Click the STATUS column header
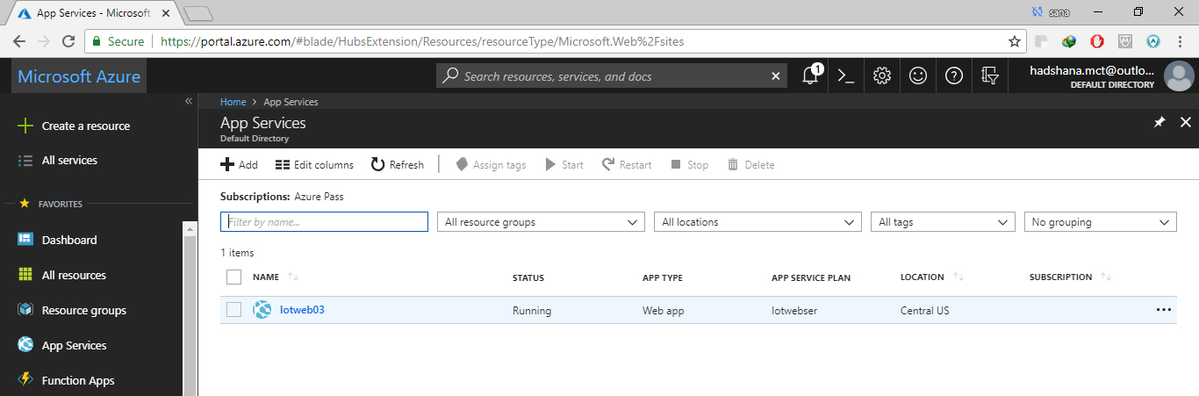The height and width of the screenshot is (396, 1199). click(528, 277)
